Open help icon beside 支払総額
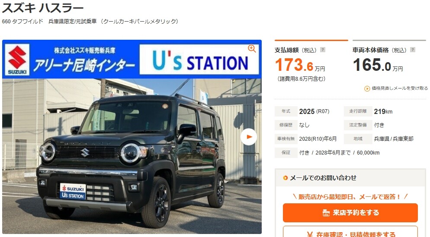430x237 pixels. [323, 50]
